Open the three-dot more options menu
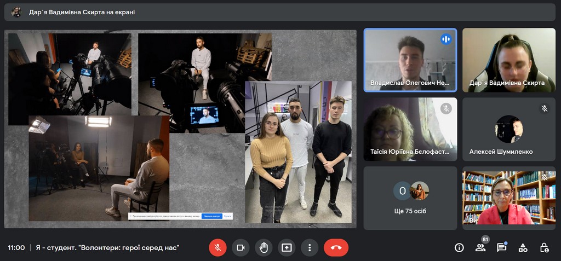The image size is (561, 261). 310,247
